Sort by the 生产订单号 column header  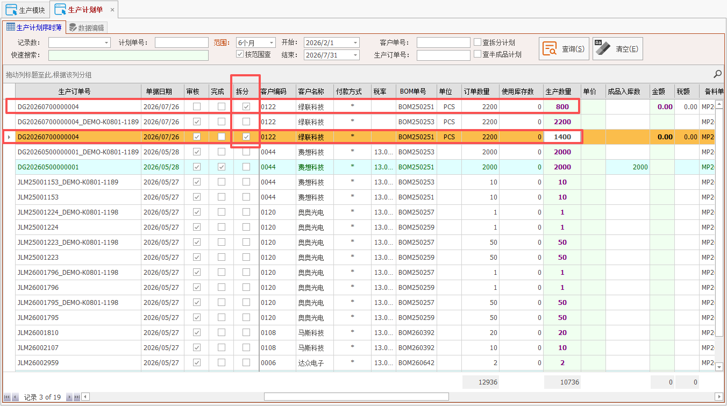click(x=79, y=91)
